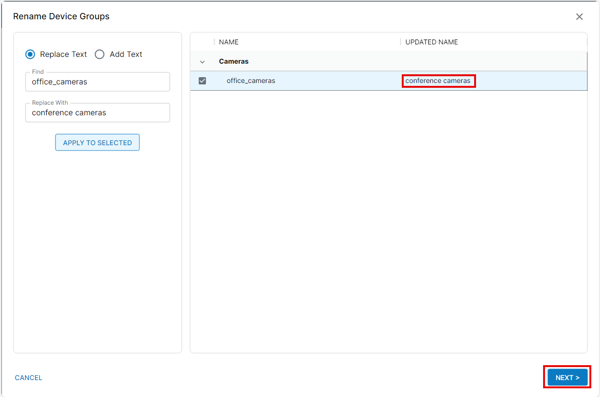Select the Cameras group row label
This screenshot has height=397, width=600.
point(234,62)
